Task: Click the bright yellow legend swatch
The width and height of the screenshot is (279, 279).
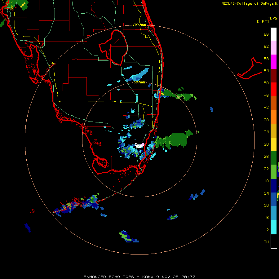Action: [274, 144]
